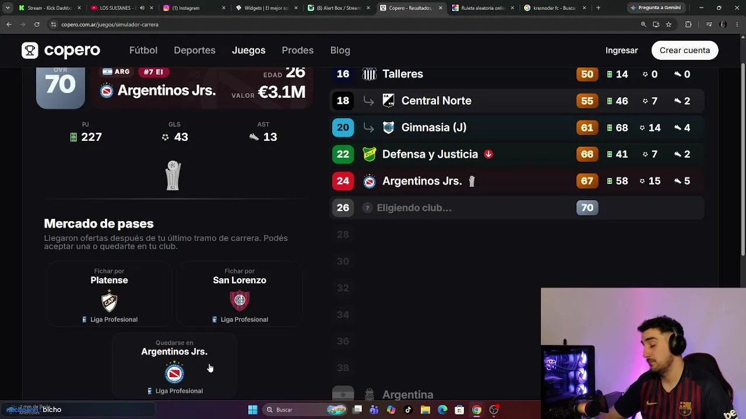
Task: Click the #7 EI position badge
Action: point(153,72)
